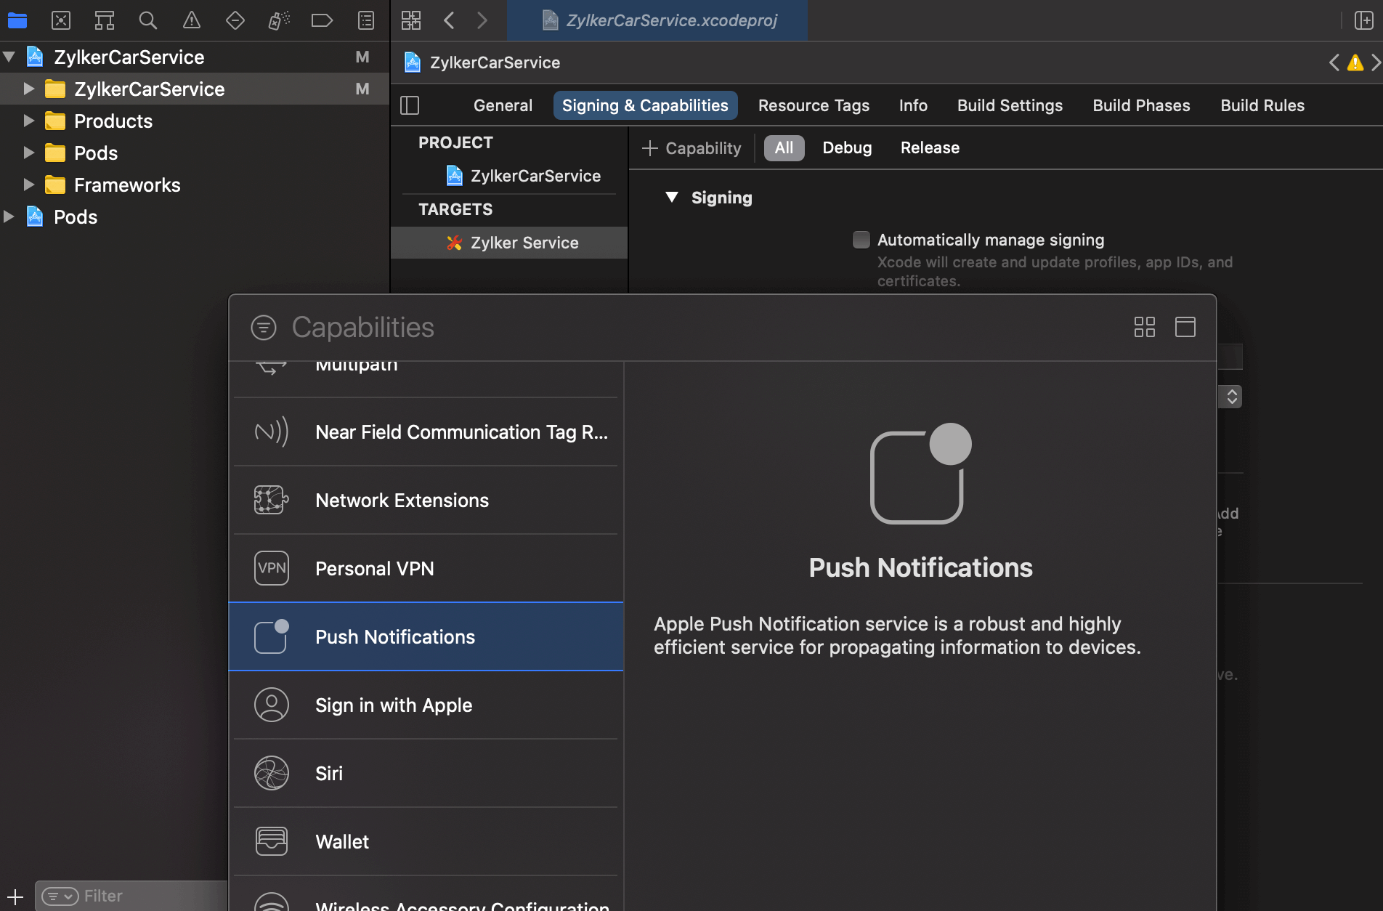Click the add Capability button
This screenshot has width=1383, height=911.
691,148
